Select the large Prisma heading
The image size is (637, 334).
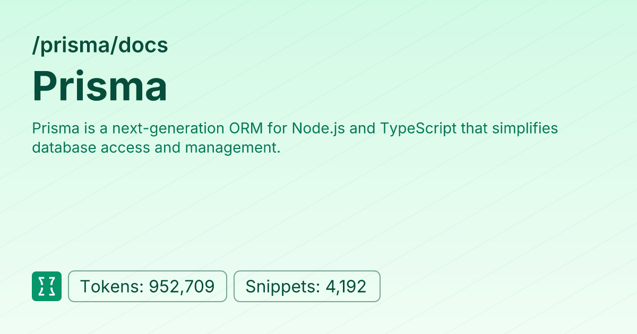point(100,86)
